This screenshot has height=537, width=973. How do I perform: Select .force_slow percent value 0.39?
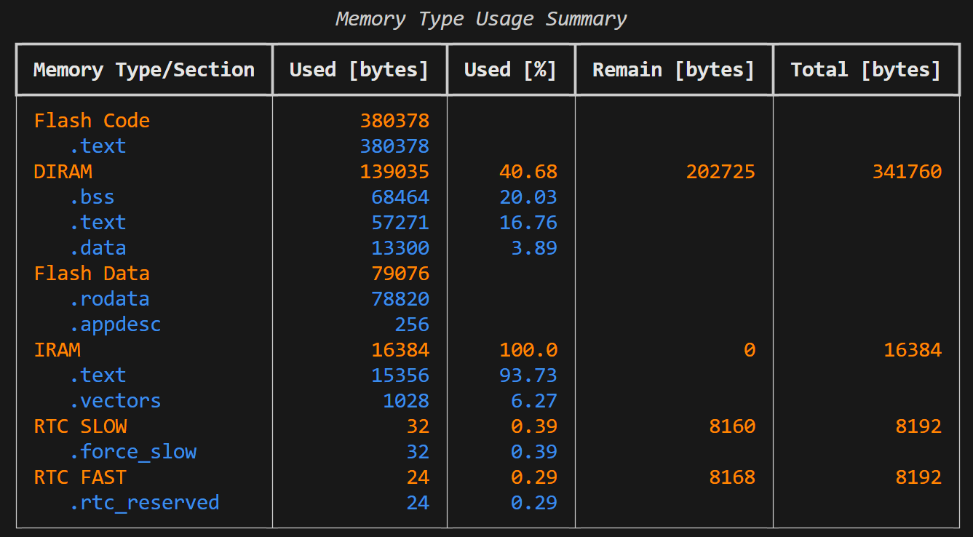click(534, 452)
